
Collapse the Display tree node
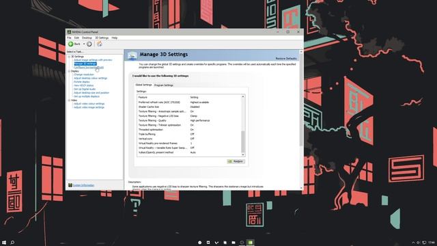pyautogui.click(x=69, y=71)
